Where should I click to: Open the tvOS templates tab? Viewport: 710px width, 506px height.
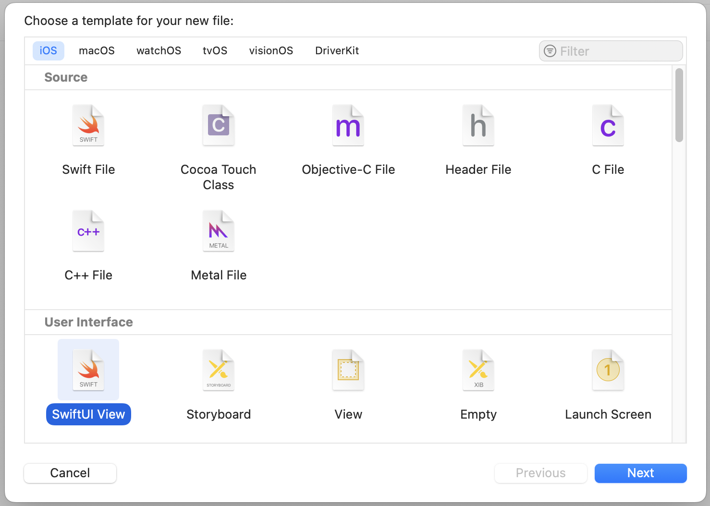point(215,51)
